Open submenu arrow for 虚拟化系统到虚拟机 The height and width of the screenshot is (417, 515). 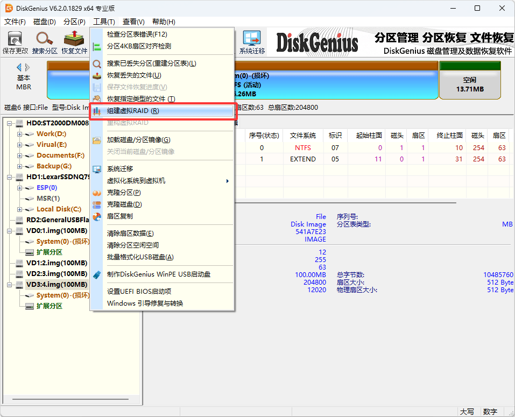[x=227, y=181]
